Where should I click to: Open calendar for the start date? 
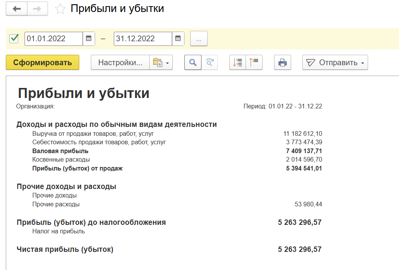89,39
